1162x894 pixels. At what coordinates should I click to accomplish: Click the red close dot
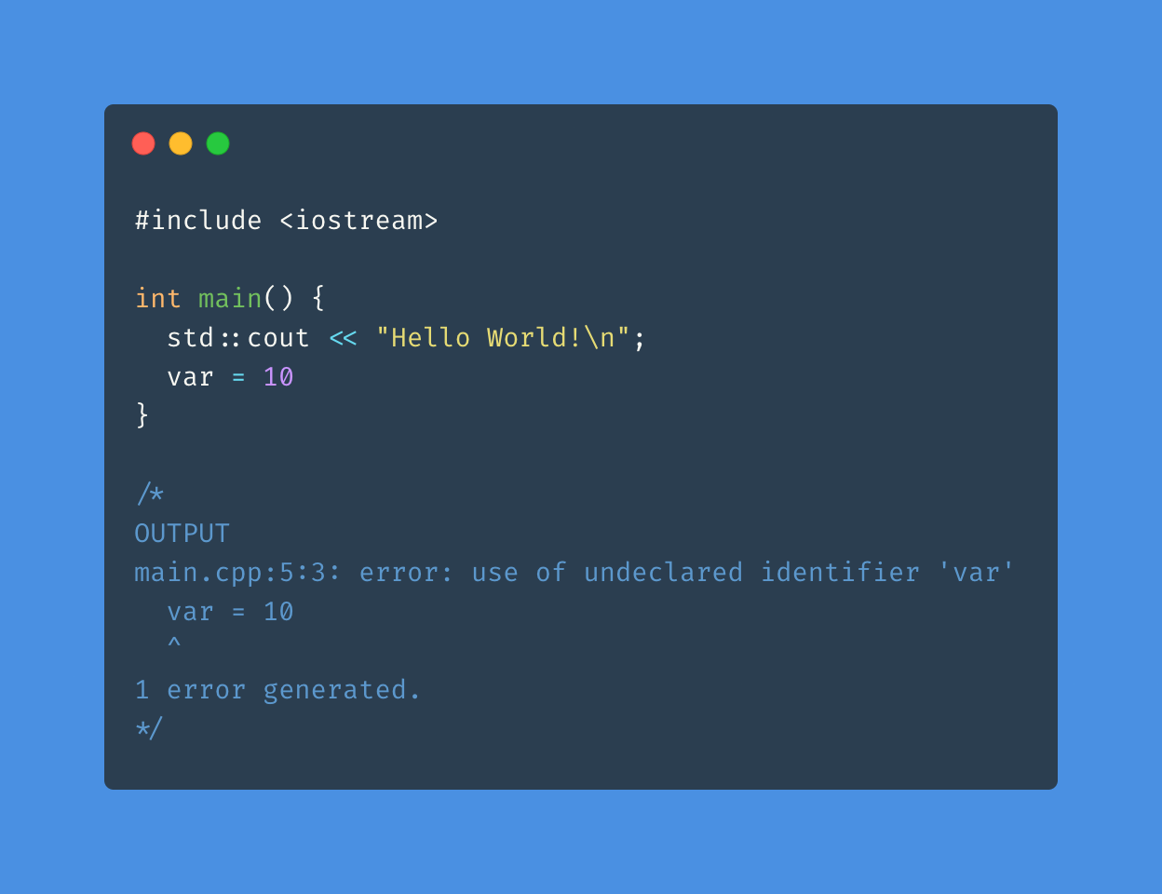pyautogui.click(x=143, y=143)
